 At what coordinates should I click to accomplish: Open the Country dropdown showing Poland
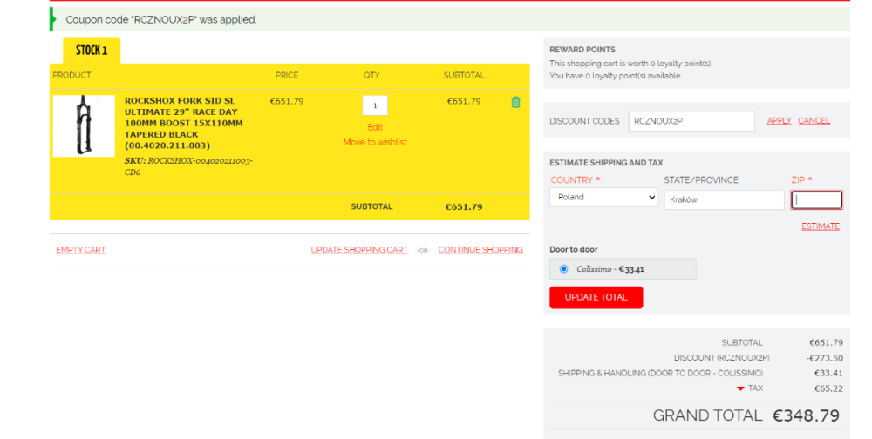coord(603,197)
